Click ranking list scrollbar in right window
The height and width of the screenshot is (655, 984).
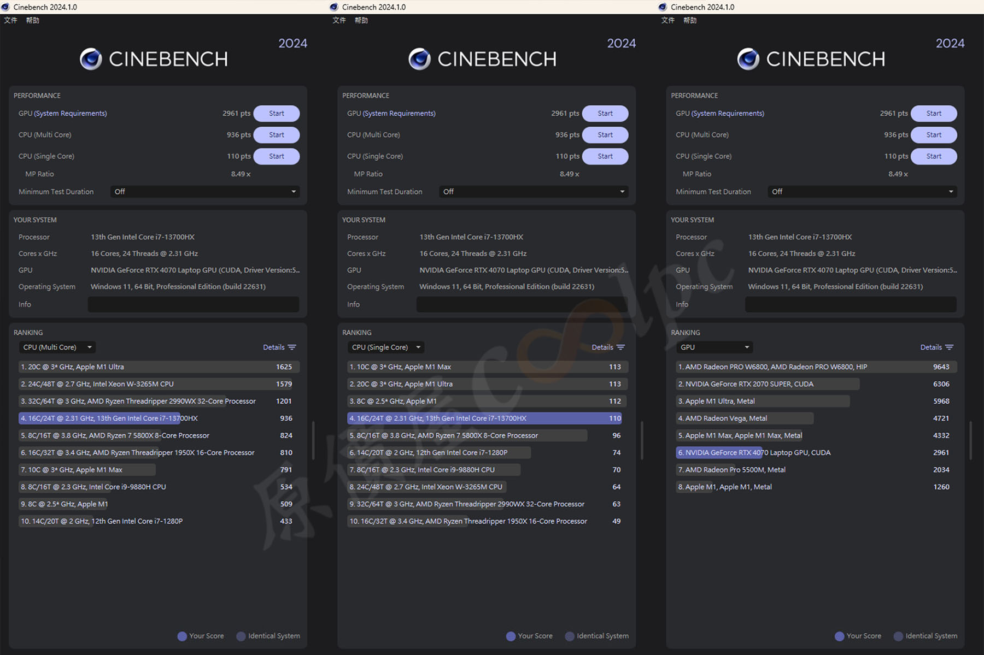970,440
